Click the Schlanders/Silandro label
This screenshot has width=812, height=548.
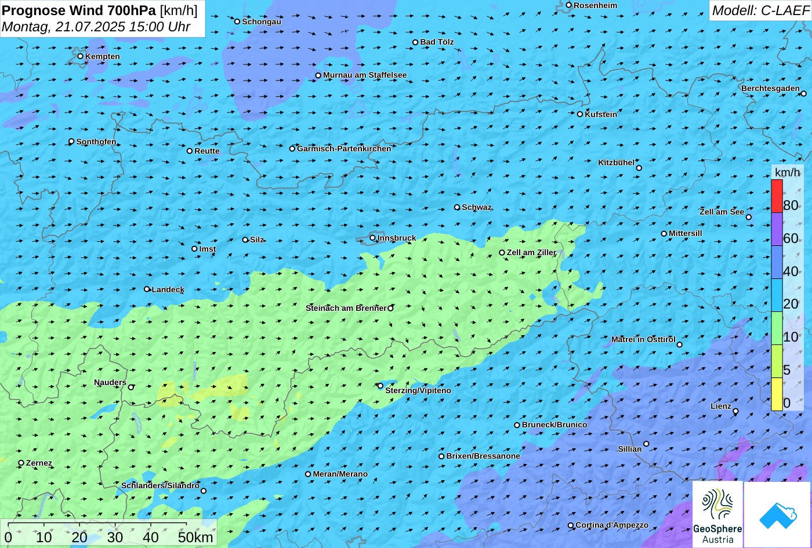coord(160,485)
